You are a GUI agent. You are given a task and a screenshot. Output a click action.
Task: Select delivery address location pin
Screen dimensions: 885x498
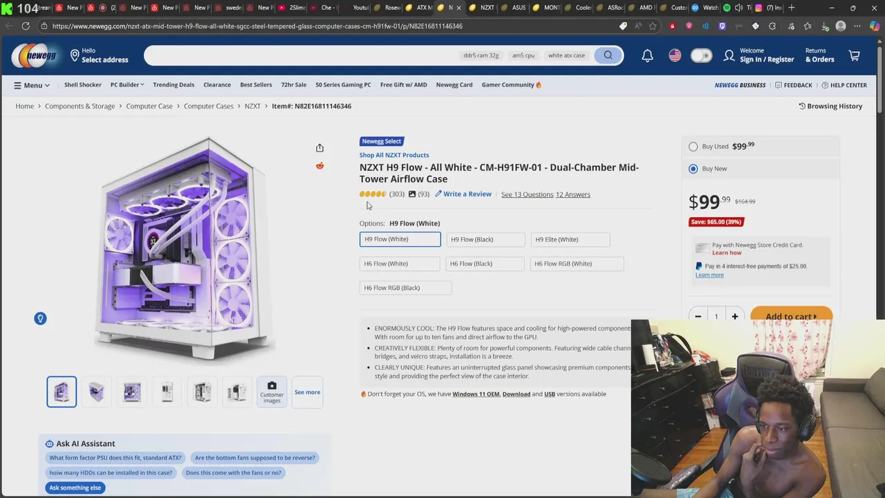click(75, 55)
